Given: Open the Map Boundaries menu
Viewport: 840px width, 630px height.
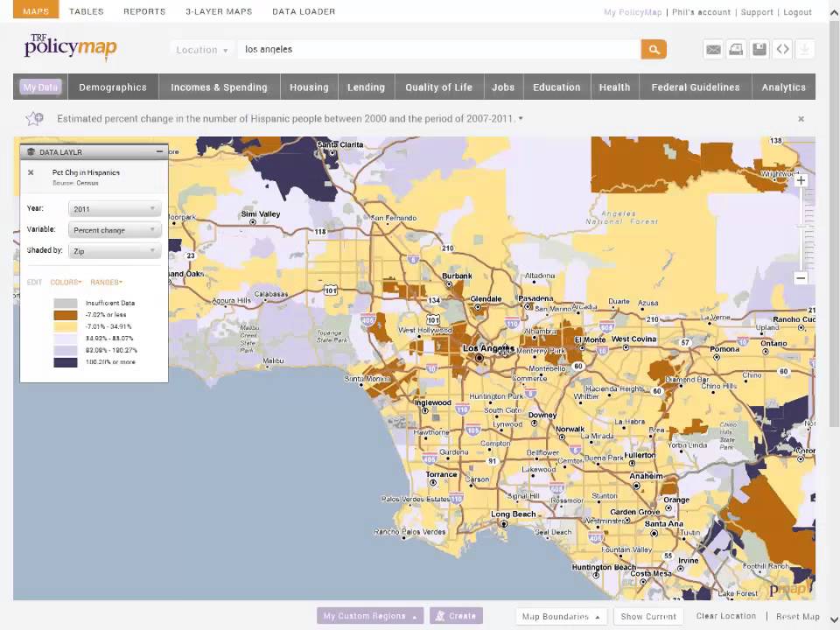Looking at the screenshot, I should click(561, 617).
